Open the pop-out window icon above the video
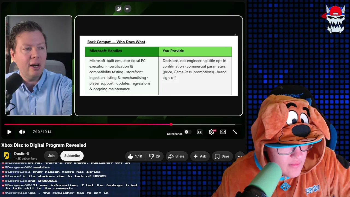Image resolution: width=350 pixels, height=197 pixels. (119, 9)
